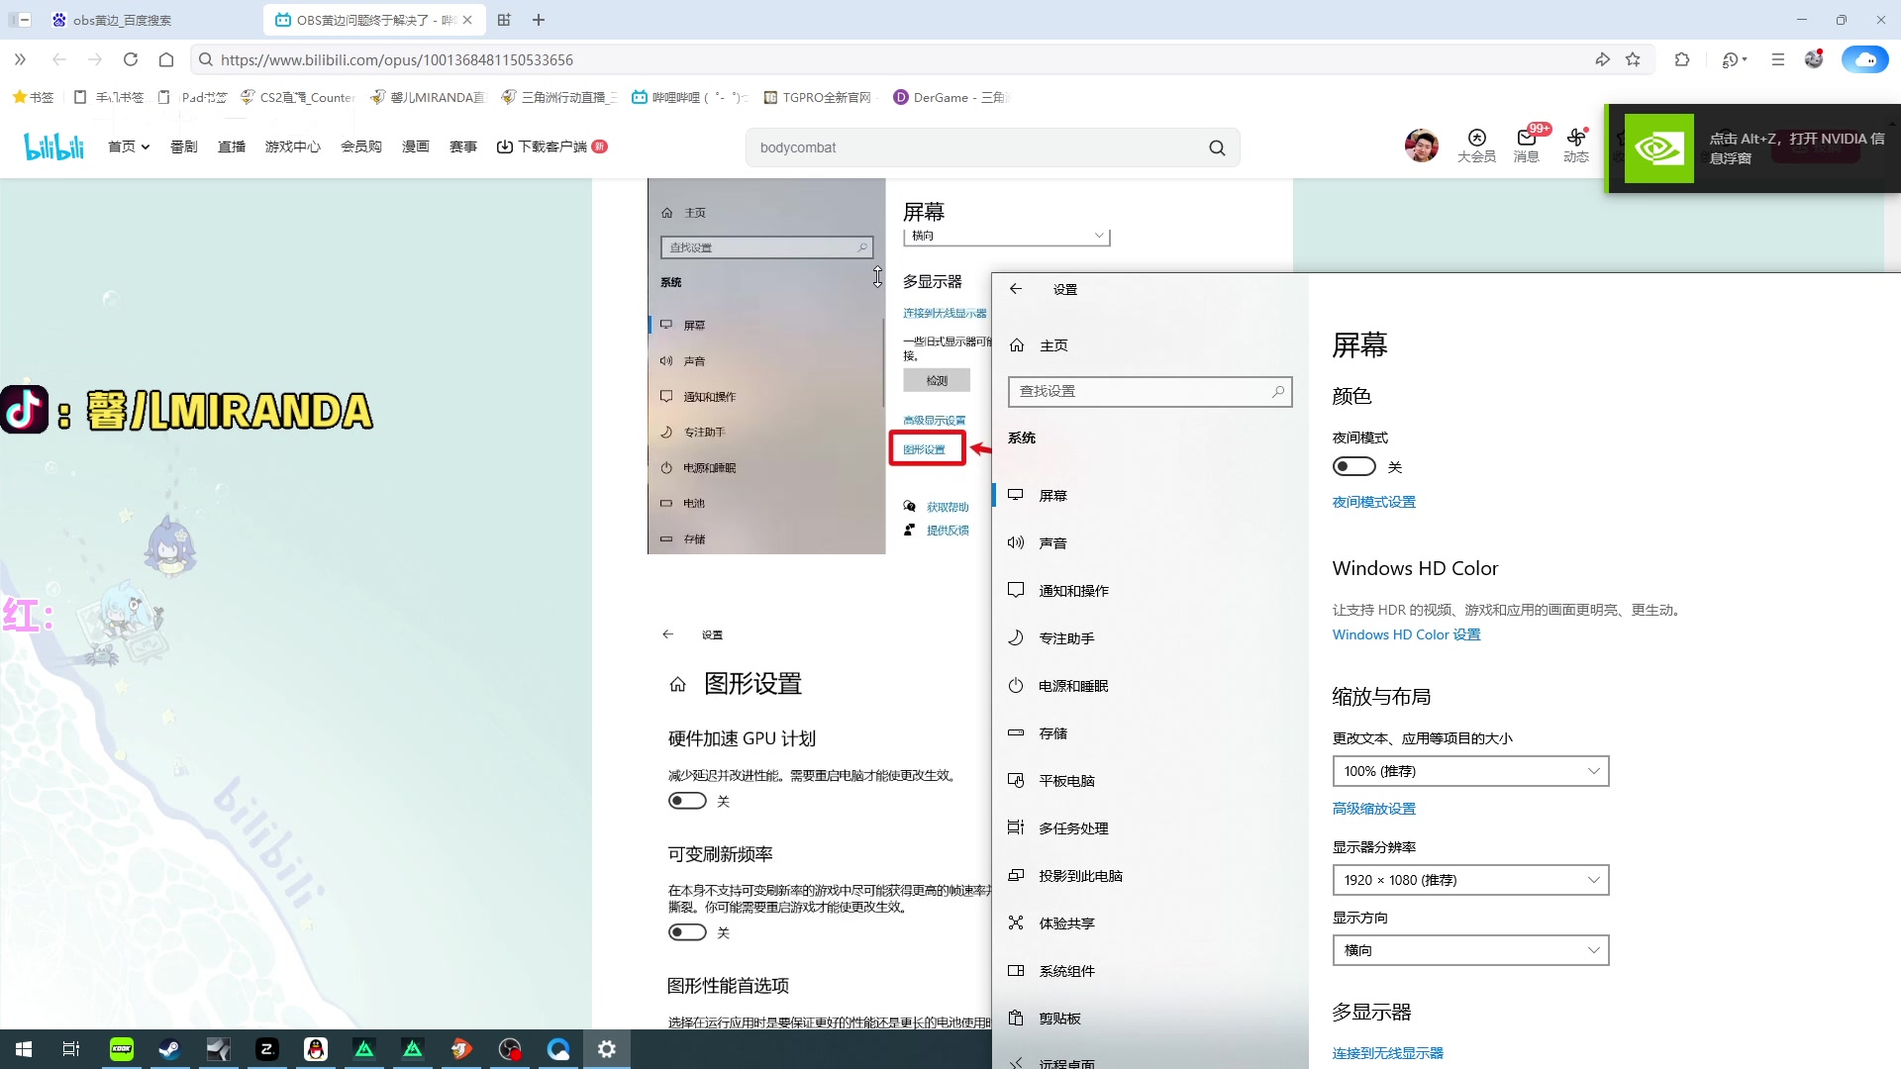Click 下载客户端 in bilibili header
1901x1069 pixels.
[551, 146]
